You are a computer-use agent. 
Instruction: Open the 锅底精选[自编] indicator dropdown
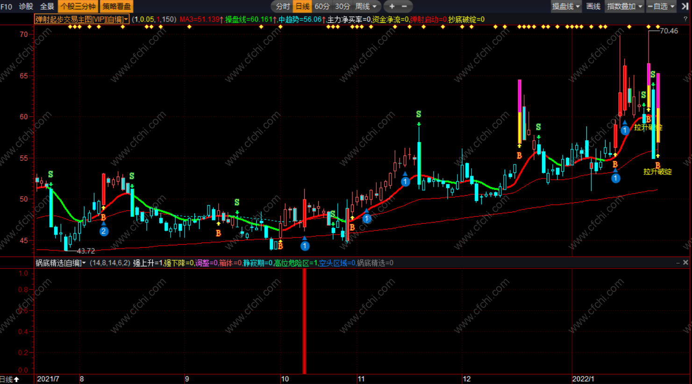[x=61, y=263]
